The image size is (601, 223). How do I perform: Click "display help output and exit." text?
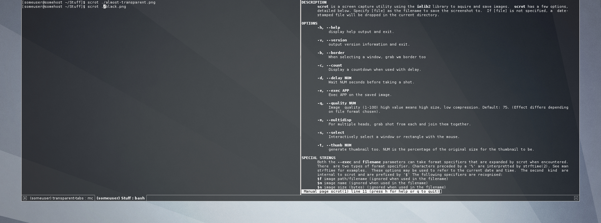pos(361,32)
